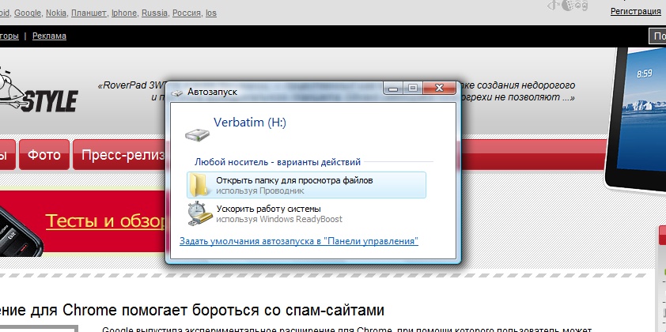Open the Google tag link
666x332 pixels.
pyautogui.click(x=28, y=13)
